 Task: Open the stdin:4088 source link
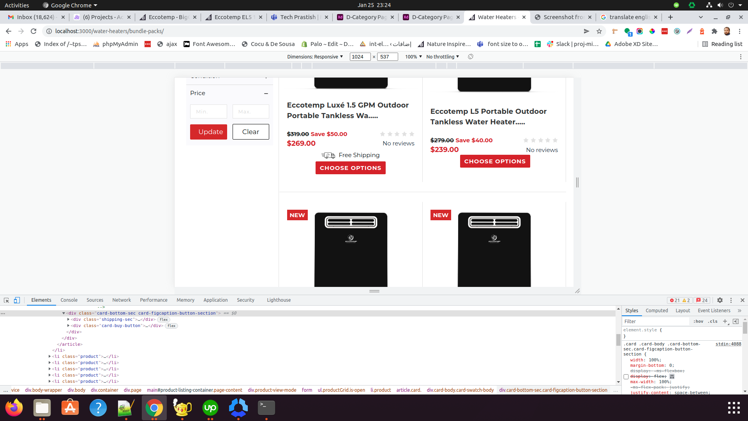click(728, 344)
